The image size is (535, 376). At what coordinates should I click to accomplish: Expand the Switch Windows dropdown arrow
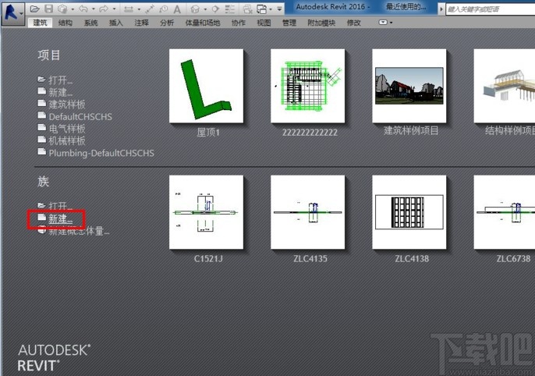[271, 9]
